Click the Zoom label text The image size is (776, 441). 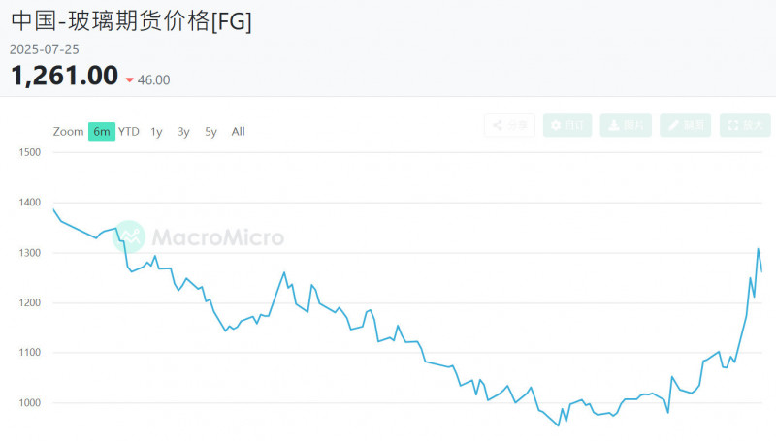(x=68, y=132)
